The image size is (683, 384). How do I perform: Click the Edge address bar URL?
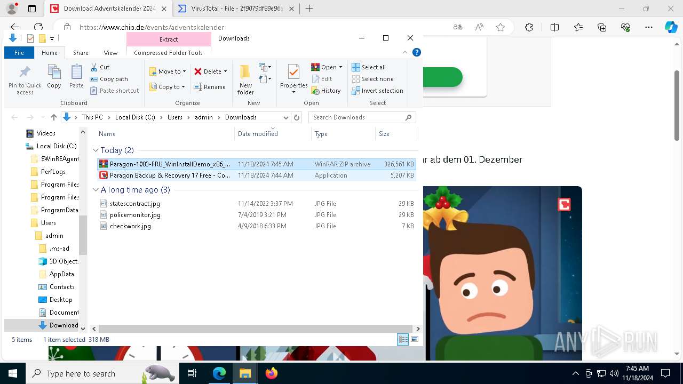152,27
